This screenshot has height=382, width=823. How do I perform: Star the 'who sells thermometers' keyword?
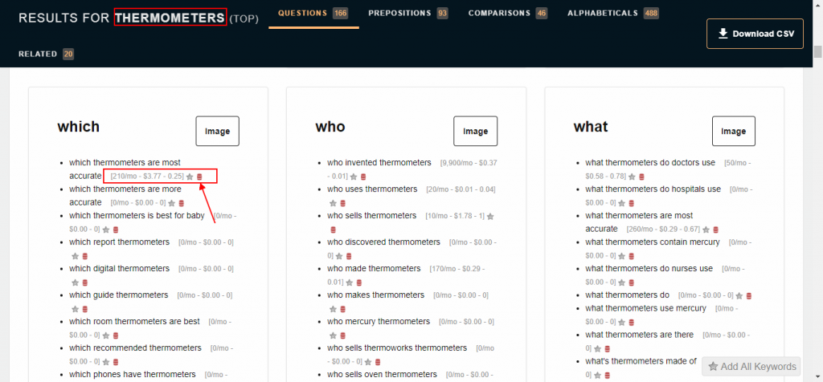pos(490,217)
